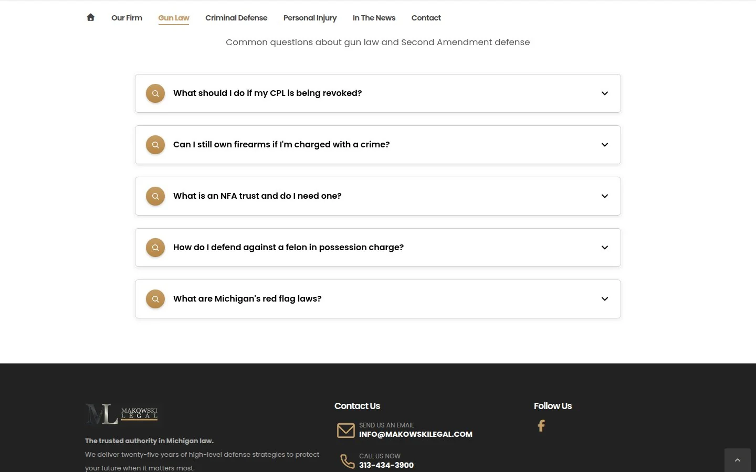Expand chevron for Michigan's red flag laws

(x=605, y=299)
